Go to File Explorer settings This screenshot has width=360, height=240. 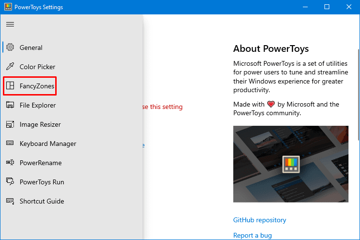[72, 105]
